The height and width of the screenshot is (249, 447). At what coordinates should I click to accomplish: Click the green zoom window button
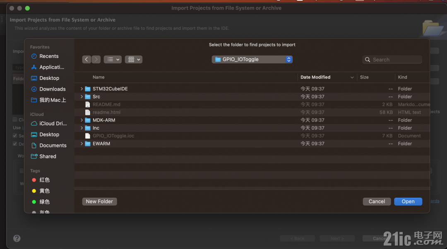coord(27,8)
